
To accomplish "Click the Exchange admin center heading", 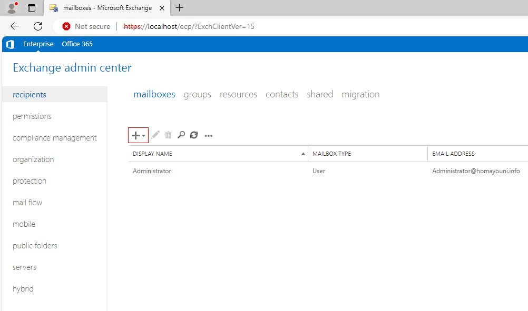I will pos(72,67).
